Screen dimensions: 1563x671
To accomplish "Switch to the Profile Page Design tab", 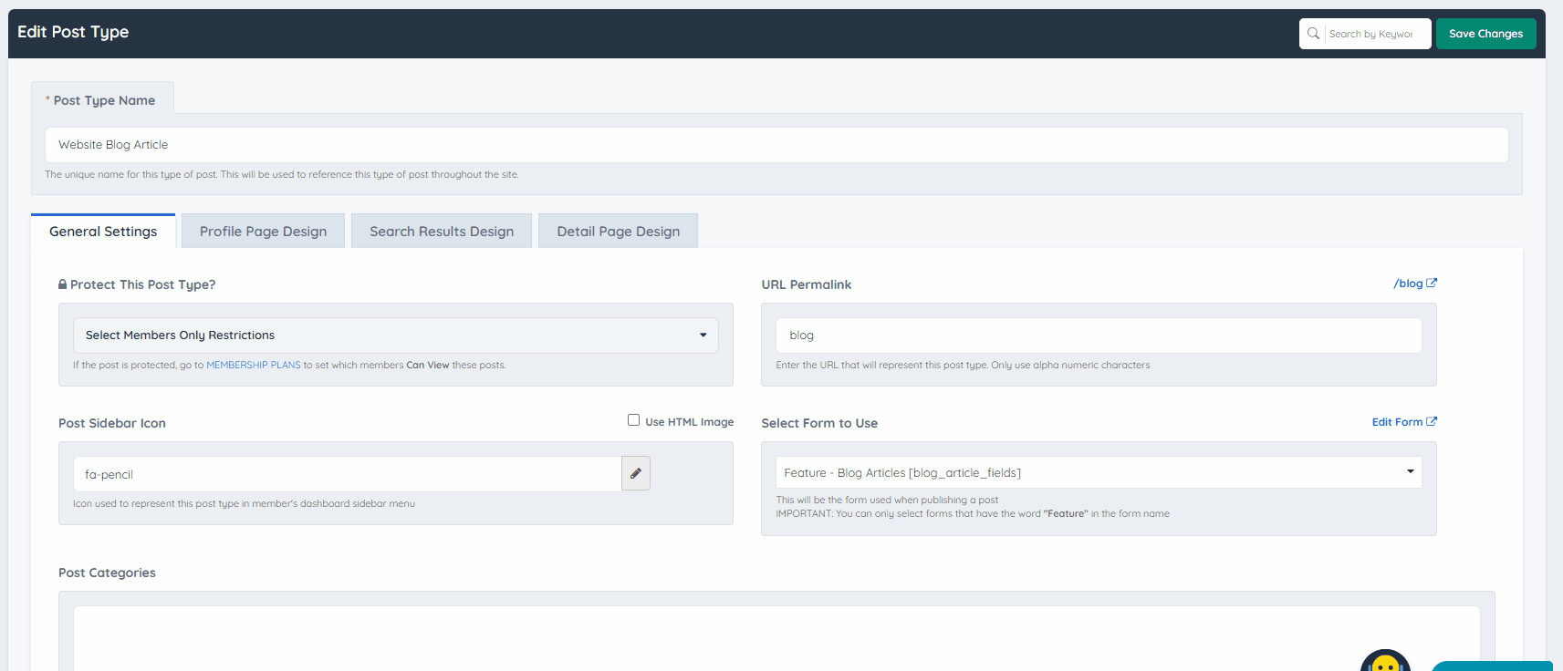I will tap(263, 232).
